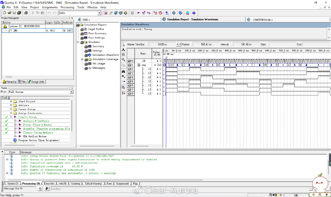The image size is (331, 197).
Task: Click the Master Time Bar left arrow
Action: [177, 45]
